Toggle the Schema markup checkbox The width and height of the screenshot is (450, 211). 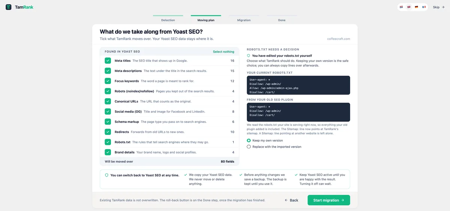coord(108,122)
